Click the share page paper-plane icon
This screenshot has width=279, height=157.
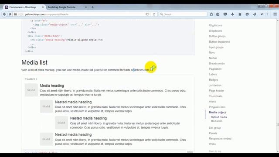255,14
